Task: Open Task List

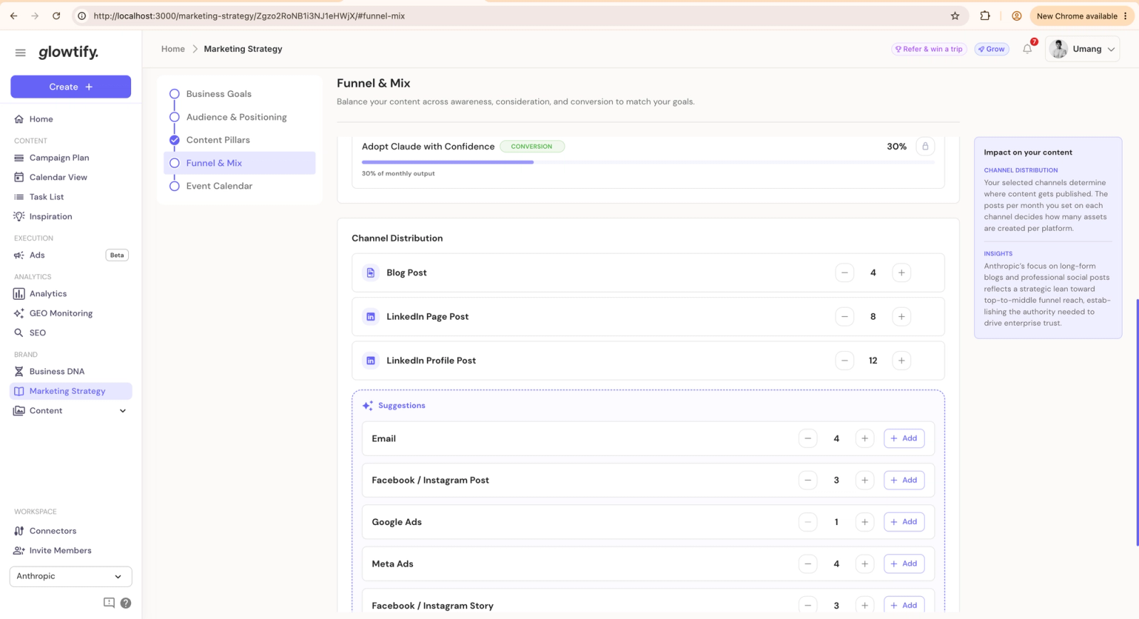Action: (x=46, y=197)
